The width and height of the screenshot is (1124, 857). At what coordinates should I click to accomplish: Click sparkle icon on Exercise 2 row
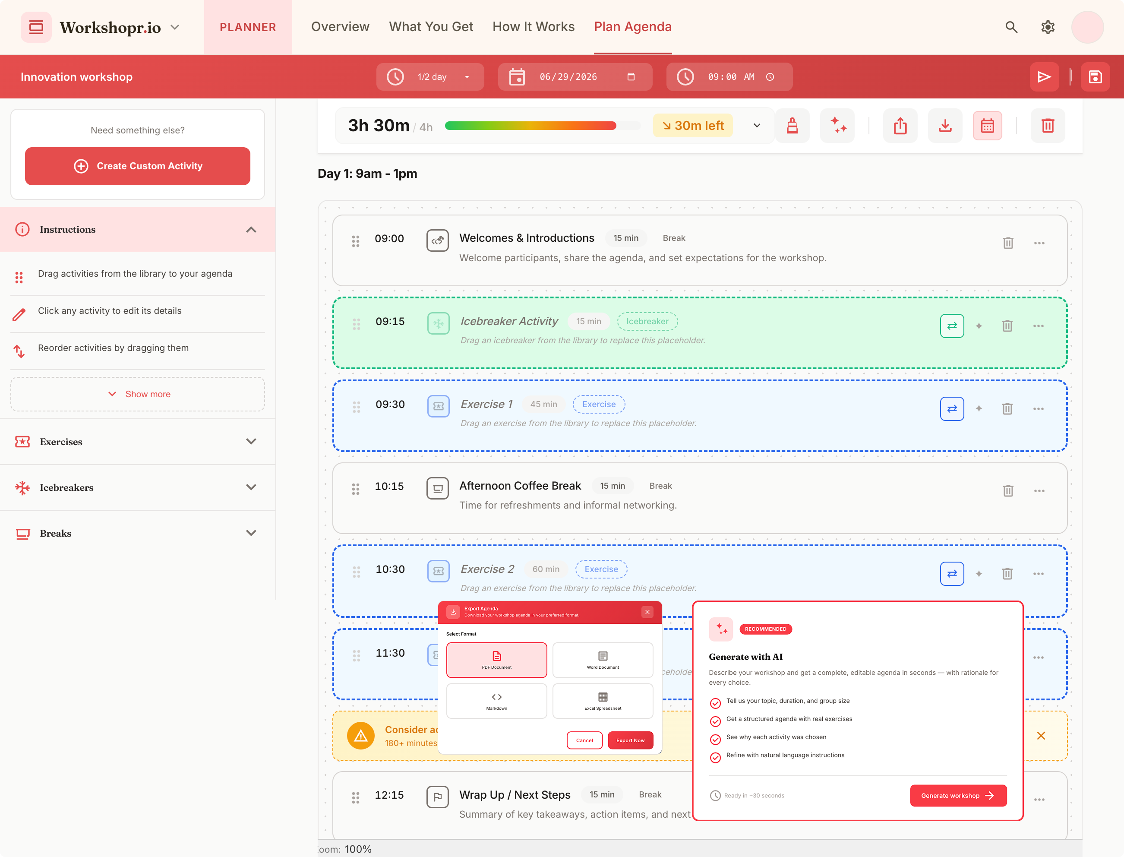(979, 574)
